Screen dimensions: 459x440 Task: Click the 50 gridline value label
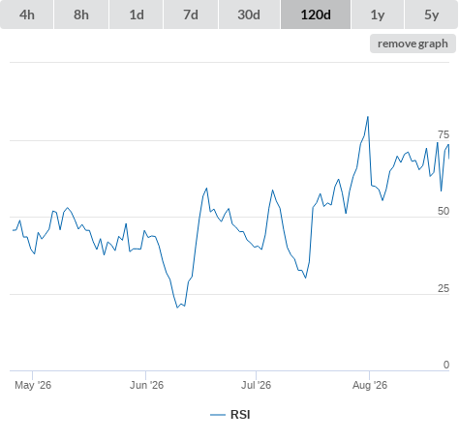tap(444, 211)
